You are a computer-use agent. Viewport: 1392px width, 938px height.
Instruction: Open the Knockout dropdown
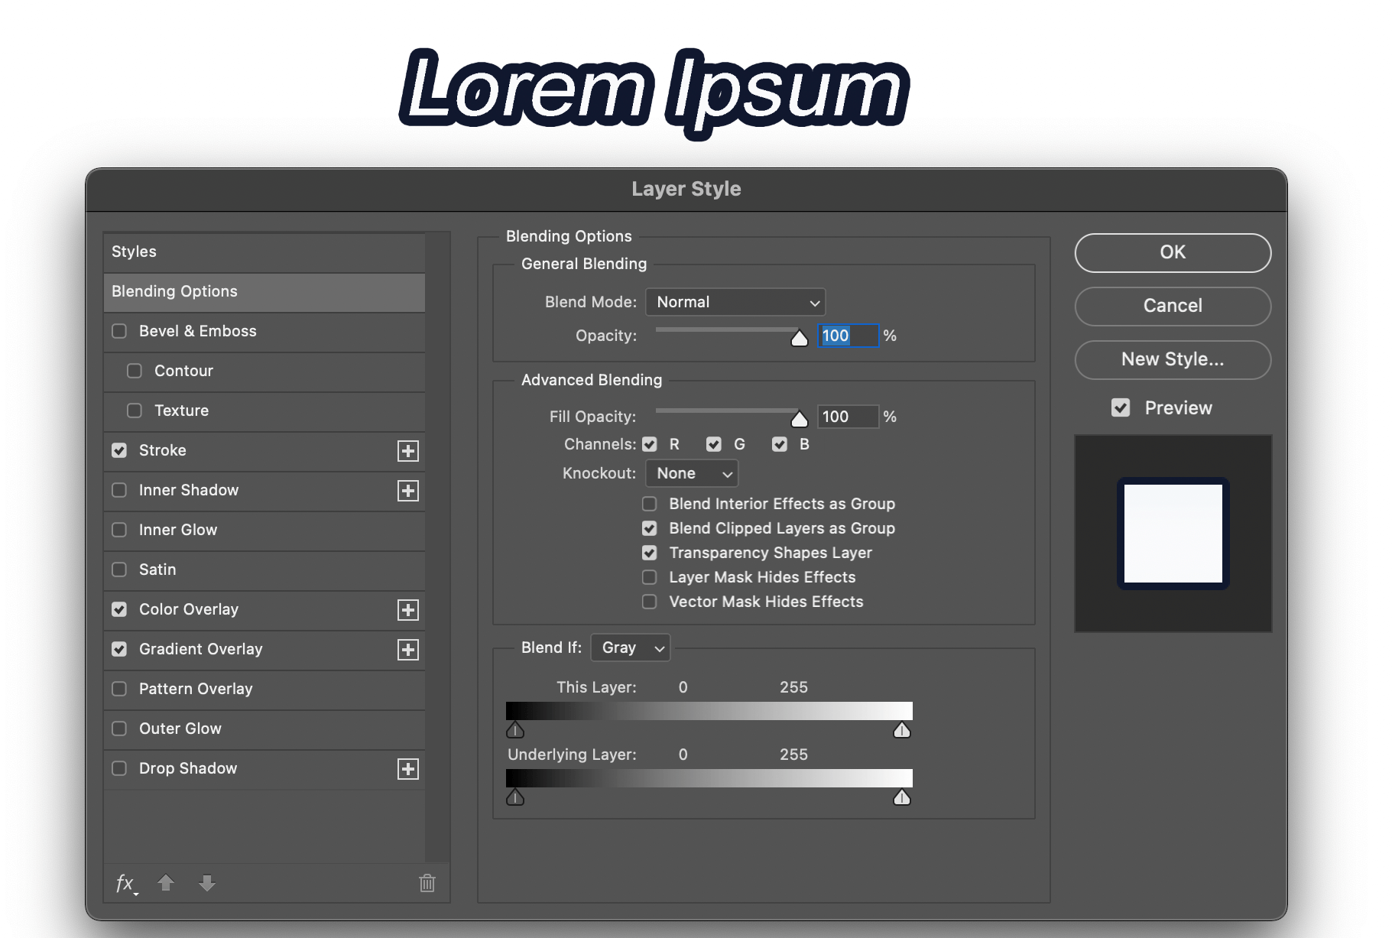(x=690, y=473)
